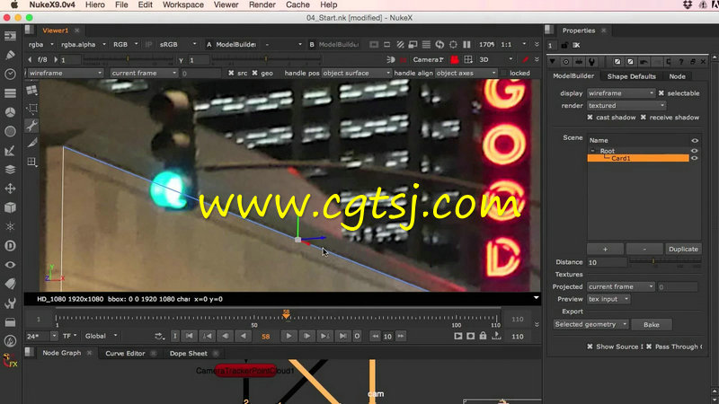This screenshot has height=404, width=719.
Task: Toggle receive shadow checkbox
Action: coord(644,118)
